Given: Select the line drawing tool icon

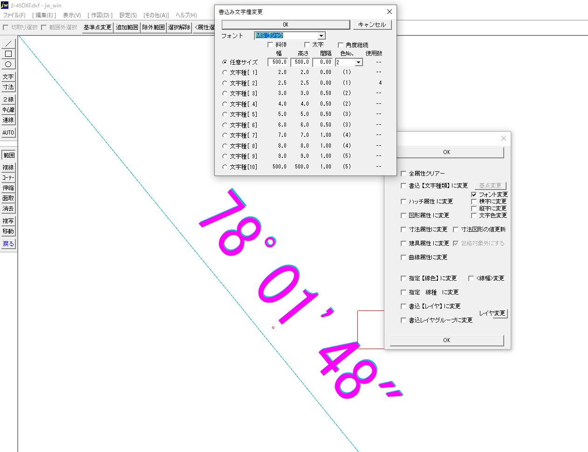Looking at the screenshot, I should 8,44.
